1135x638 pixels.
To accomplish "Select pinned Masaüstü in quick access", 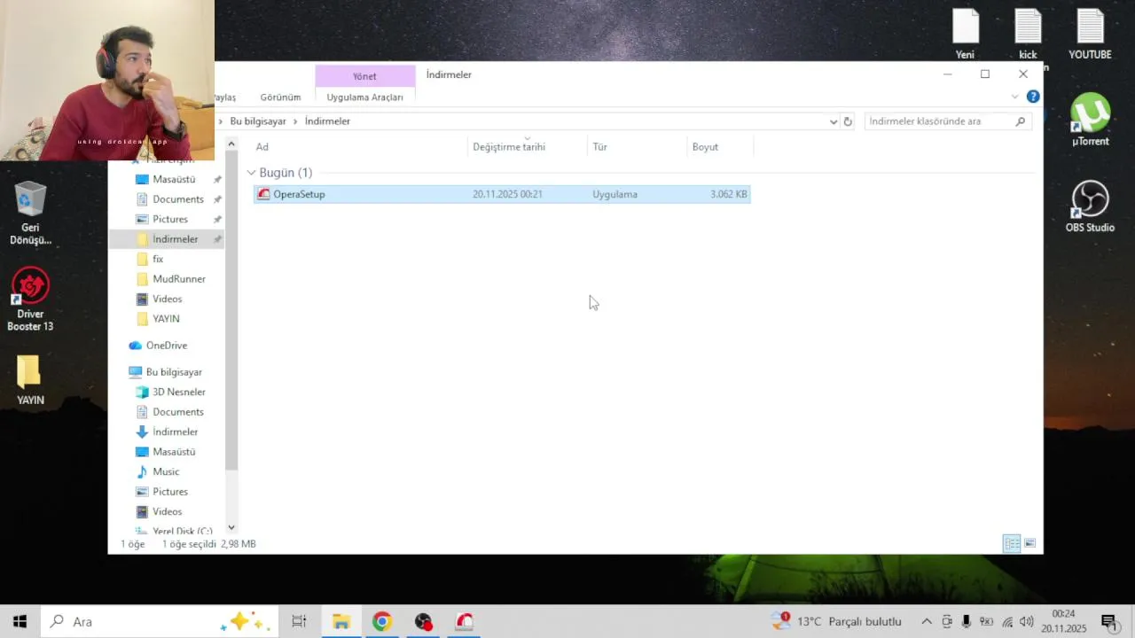I will [x=174, y=179].
